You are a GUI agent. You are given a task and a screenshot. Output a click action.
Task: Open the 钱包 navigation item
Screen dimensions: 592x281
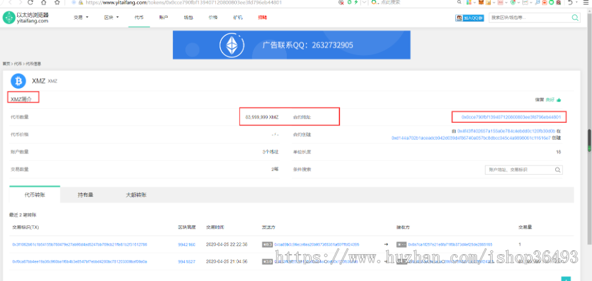[x=188, y=17]
